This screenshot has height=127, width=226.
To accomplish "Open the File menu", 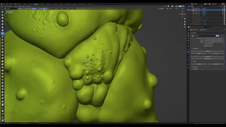I will [x=4, y=4].
